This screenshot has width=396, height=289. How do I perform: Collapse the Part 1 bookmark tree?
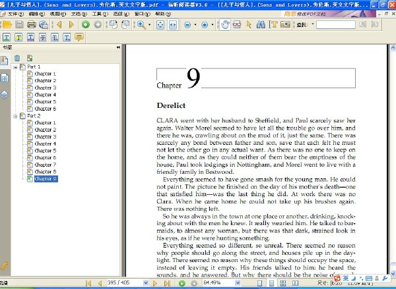point(16,67)
